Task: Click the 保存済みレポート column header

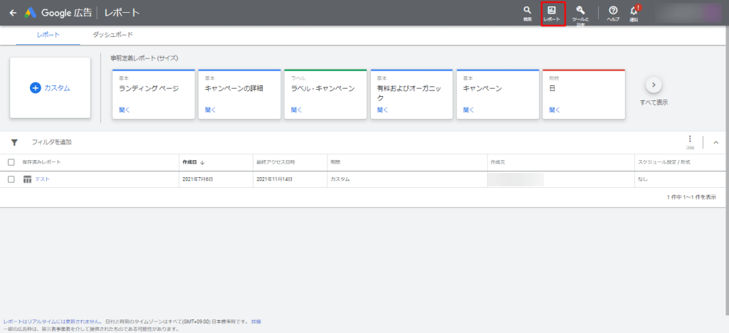Action: (x=41, y=162)
